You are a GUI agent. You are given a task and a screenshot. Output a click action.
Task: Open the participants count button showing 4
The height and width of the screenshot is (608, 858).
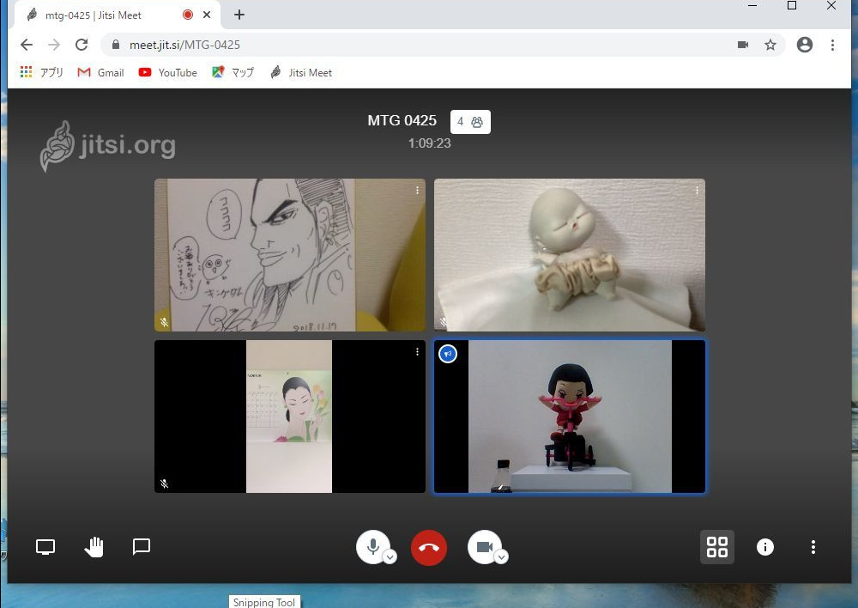coord(470,122)
